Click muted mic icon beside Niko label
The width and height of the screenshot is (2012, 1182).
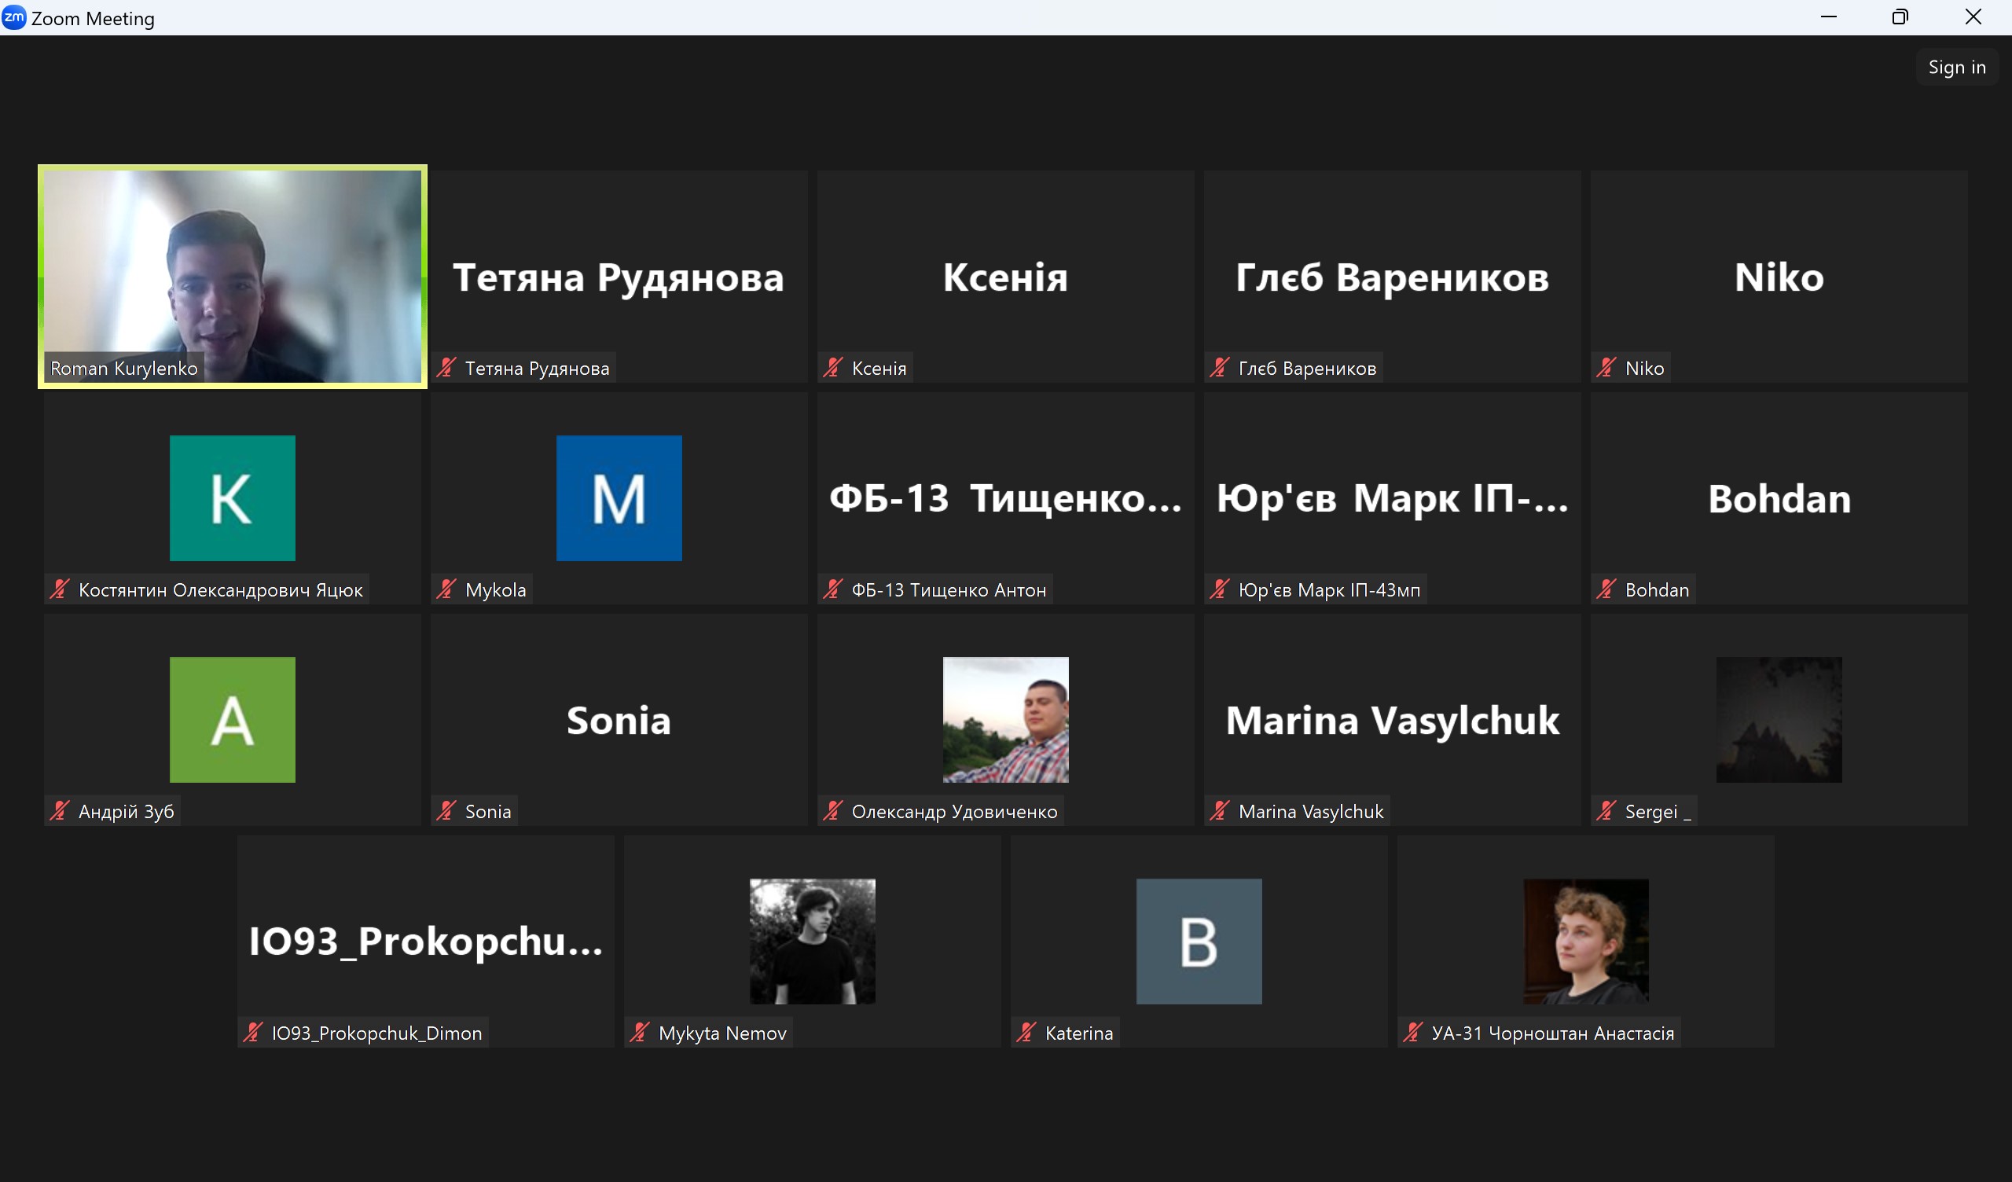(1606, 367)
